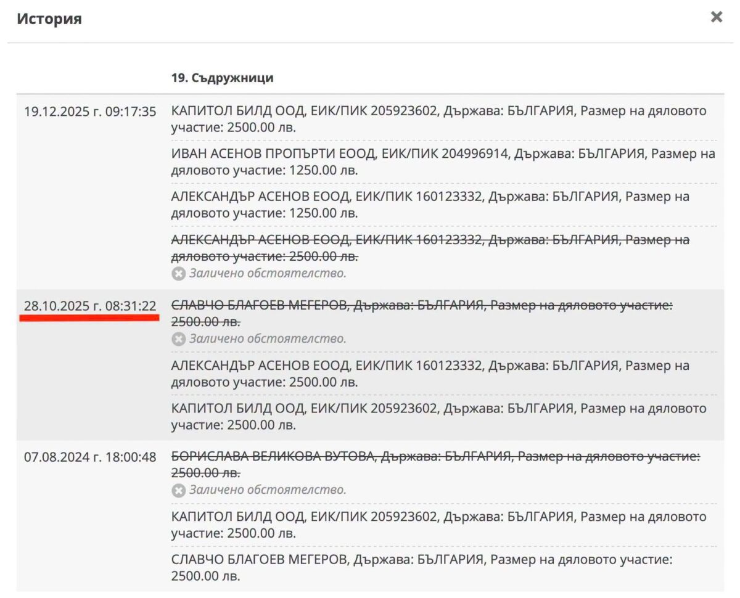Select the underlined 28.10.2025 г. 08:31:22 timestamp
740x598 pixels.
(90, 305)
